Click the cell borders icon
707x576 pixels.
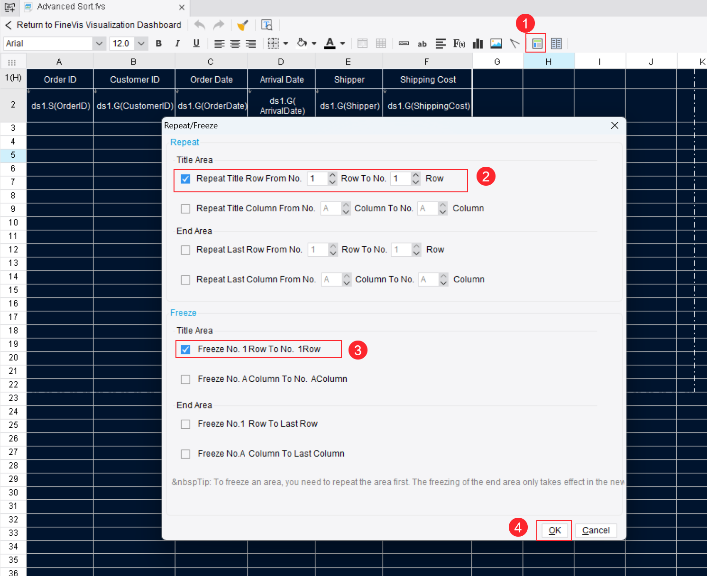coord(273,44)
